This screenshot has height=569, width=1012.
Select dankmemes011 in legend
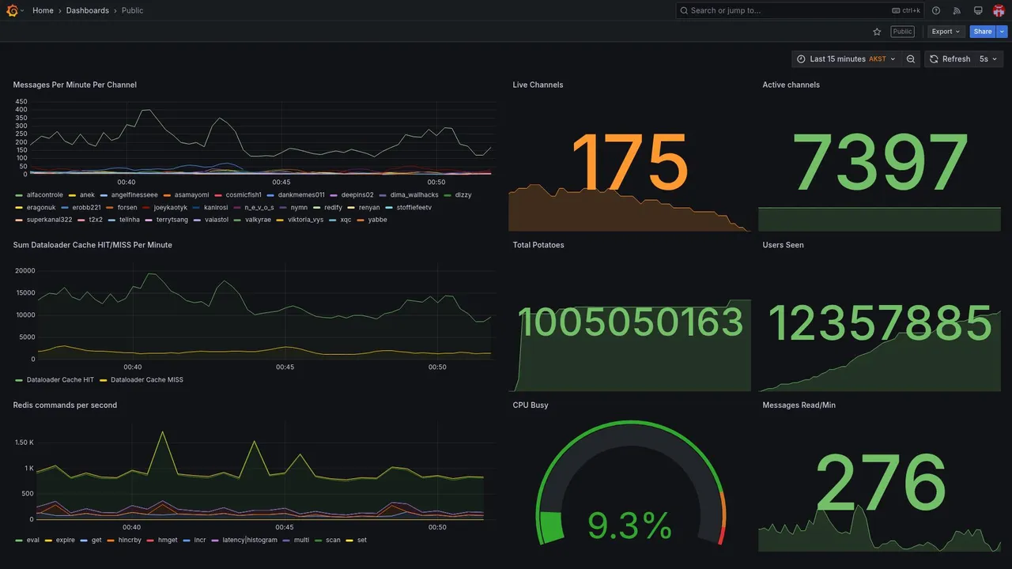[x=301, y=194]
